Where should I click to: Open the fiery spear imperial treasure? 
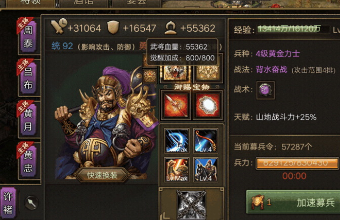[176, 105]
